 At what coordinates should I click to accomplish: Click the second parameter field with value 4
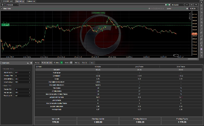(x=23, y=76)
